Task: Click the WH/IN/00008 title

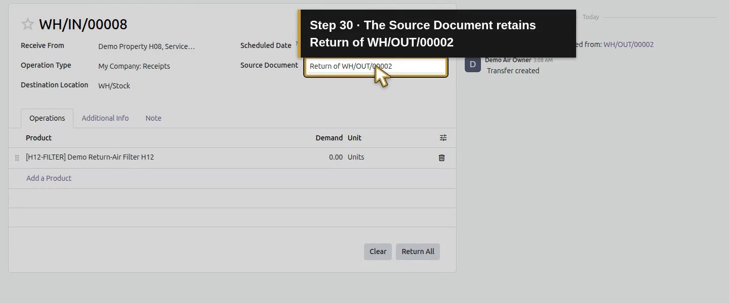Action: pyautogui.click(x=83, y=24)
